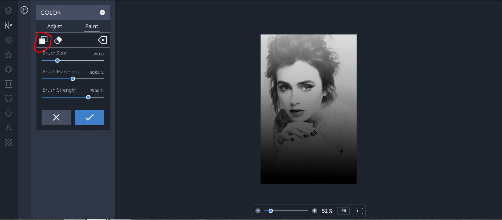Show Color tool info icon
The width and height of the screenshot is (502, 220).
click(x=102, y=12)
